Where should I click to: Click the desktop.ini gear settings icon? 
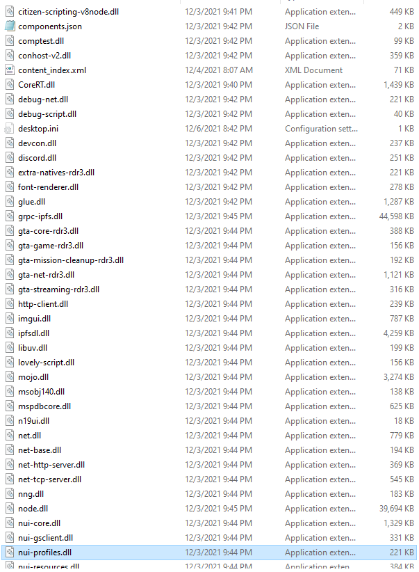point(10,129)
